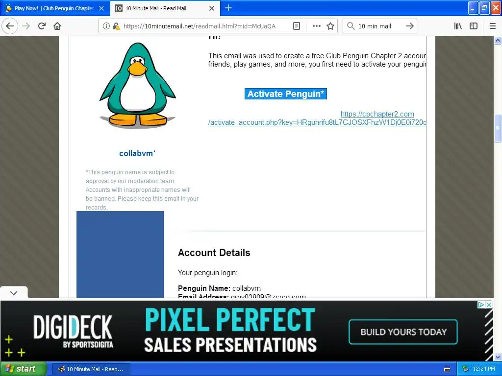
Task: Click the scrollbar up arrow
Action: [x=498, y=40]
